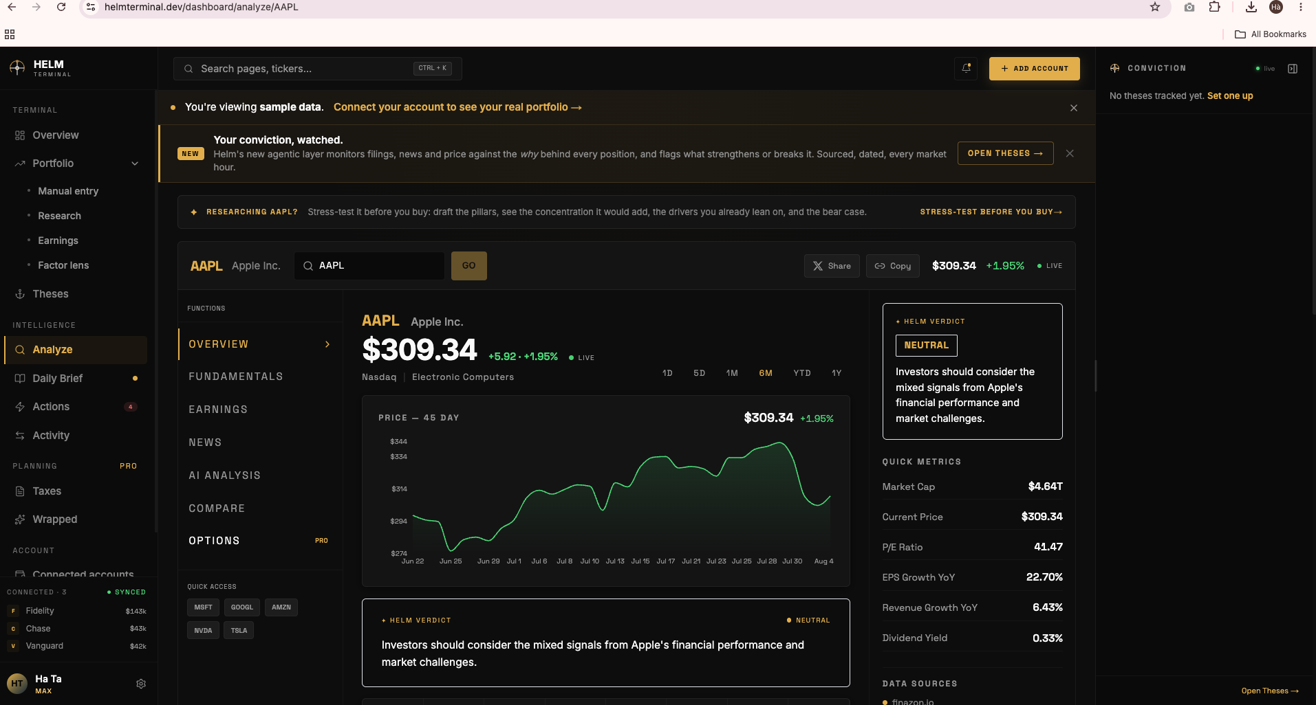Go to Manual entry under Portfolio
The image size is (1316, 705).
click(x=68, y=191)
